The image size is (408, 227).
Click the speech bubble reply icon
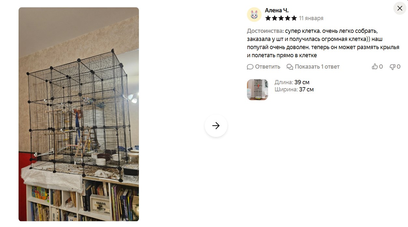pyautogui.click(x=250, y=67)
